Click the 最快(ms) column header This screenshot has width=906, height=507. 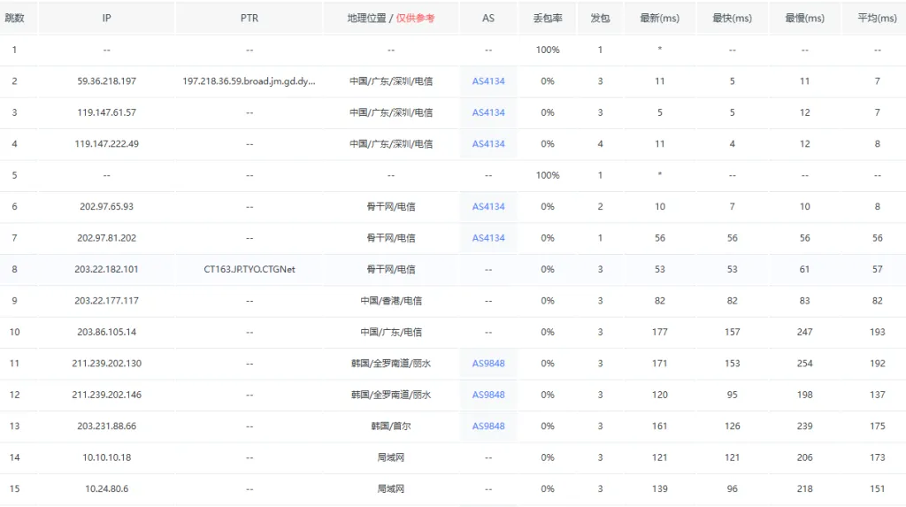pyautogui.click(x=732, y=18)
